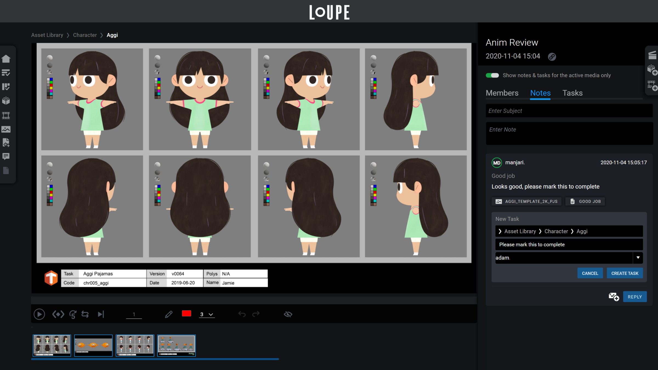Image resolution: width=658 pixels, height=370 pixels.
Task: Switch to the Tasks tab
Action: (572, 93)
